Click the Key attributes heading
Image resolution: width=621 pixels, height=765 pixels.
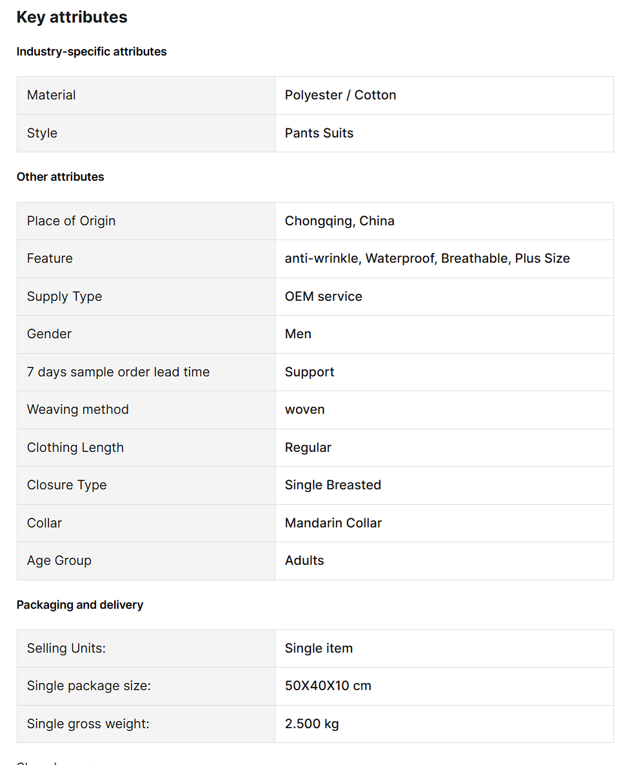pos(72,17)
